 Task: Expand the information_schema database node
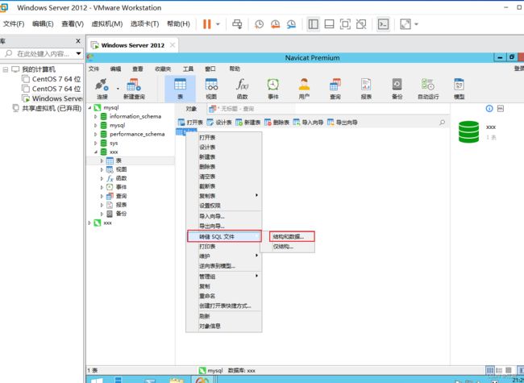pos(96,117)
